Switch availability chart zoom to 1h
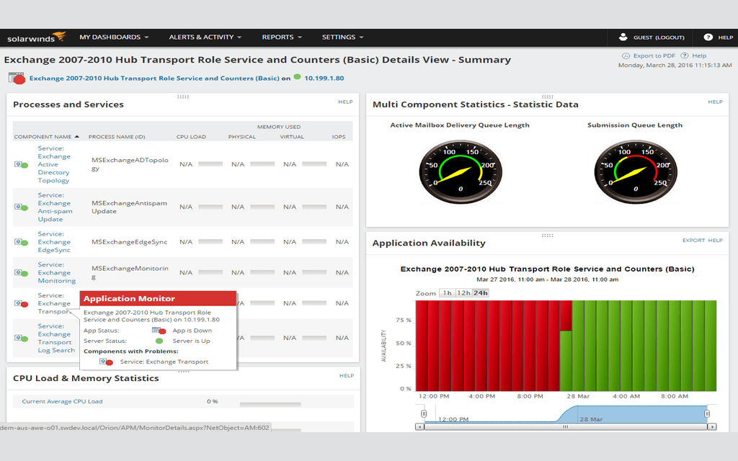Image resolution: width=738 pixels, height=461 pixels. click(x=448, y=292)
